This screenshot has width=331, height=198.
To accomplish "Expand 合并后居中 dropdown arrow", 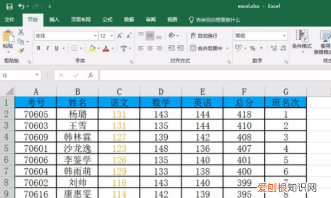I will [227, 48].
